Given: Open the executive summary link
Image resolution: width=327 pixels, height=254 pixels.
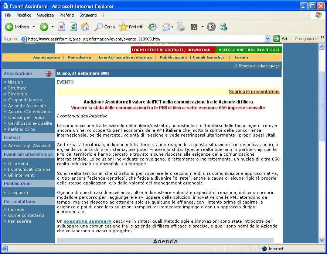Looking at the screenshot, I should tap(88, 221).
